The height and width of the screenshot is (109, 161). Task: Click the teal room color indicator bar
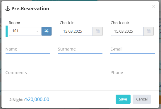point(6,31)
